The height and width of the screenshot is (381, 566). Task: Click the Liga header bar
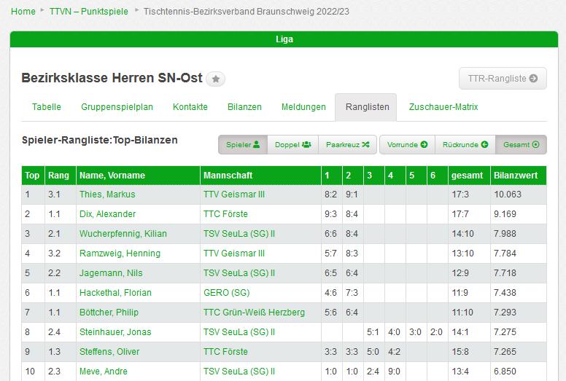[284, 39]
